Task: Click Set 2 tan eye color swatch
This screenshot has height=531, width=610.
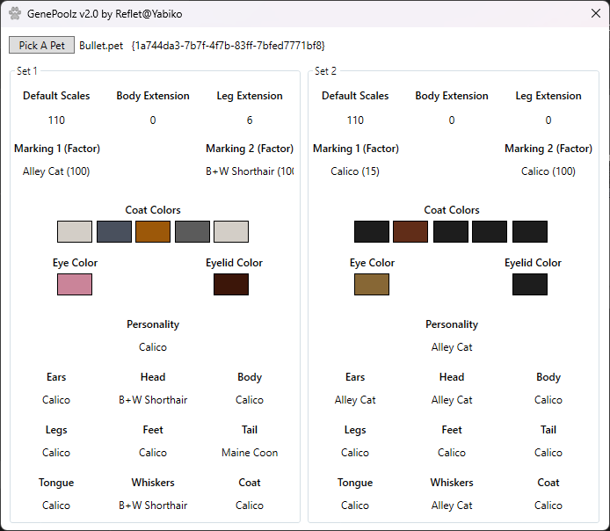Action: tap(372, 284)
